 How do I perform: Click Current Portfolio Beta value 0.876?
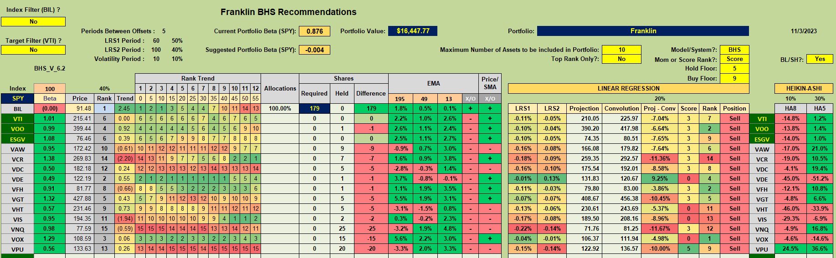tap(314, 31)
